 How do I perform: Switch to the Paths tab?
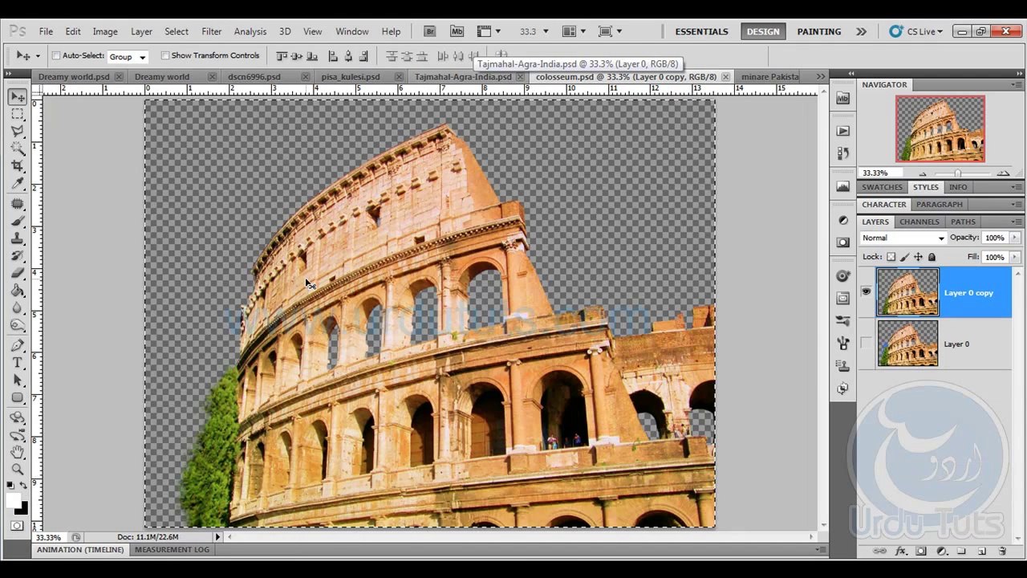(x=963, y=222)
